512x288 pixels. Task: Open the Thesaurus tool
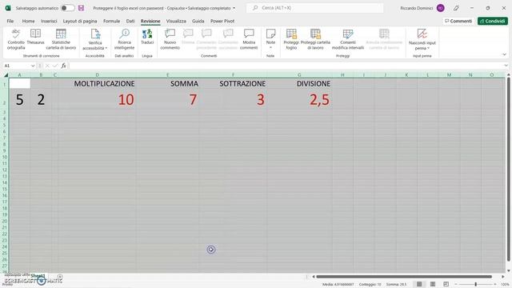pos(35,37)
